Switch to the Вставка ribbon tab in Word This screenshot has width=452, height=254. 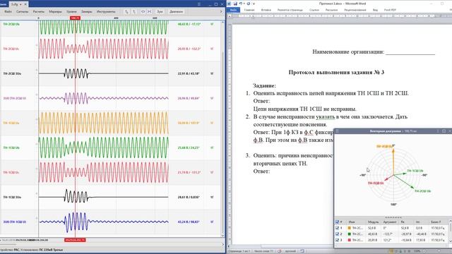tap(266, 10)
